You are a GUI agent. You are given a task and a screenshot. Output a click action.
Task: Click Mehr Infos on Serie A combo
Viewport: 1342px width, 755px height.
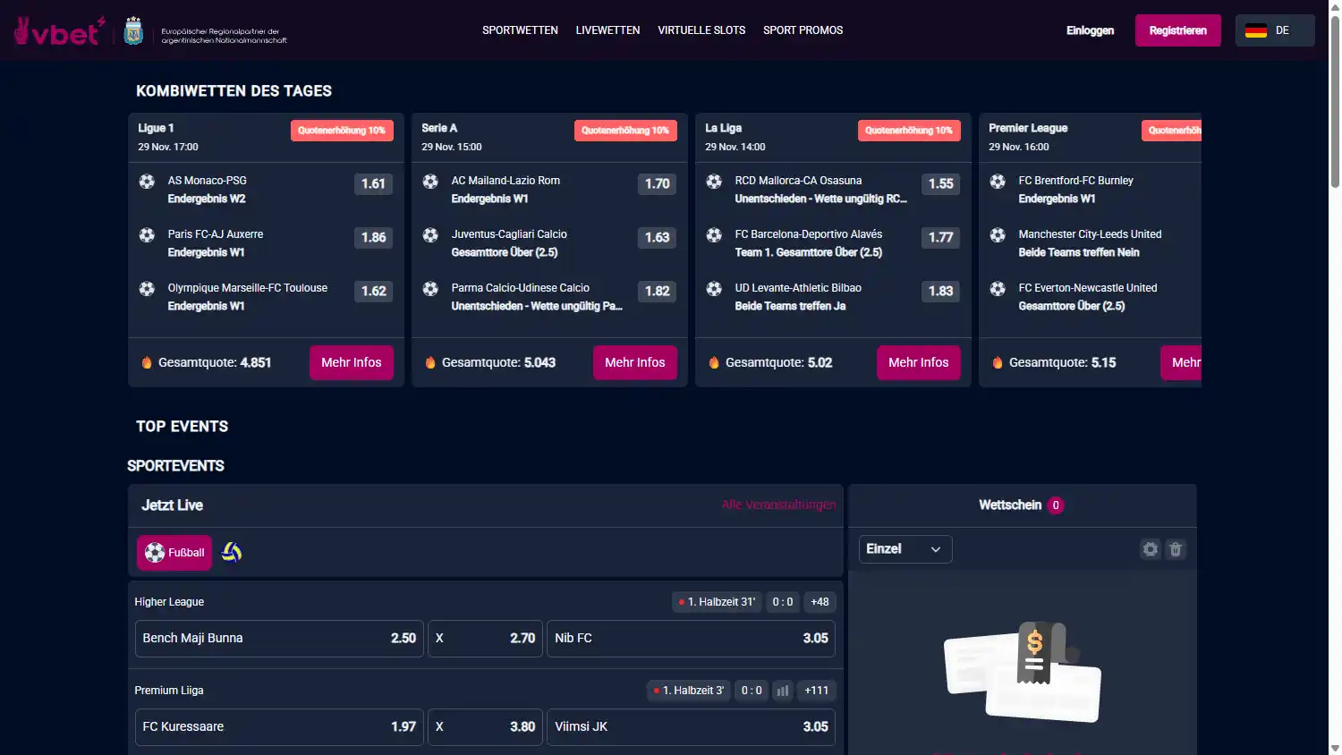(x=635, y=362)
